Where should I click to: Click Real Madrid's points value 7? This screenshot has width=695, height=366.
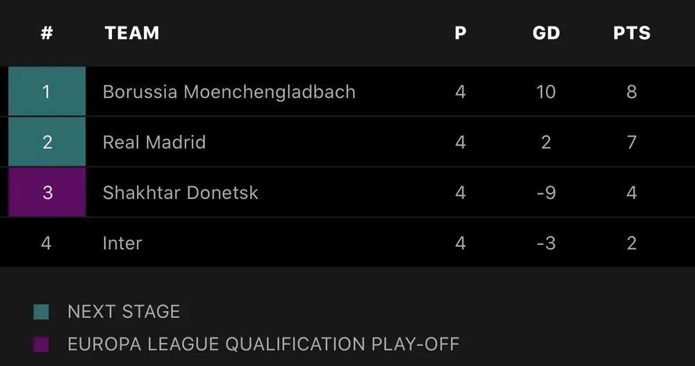click(631, 143)
